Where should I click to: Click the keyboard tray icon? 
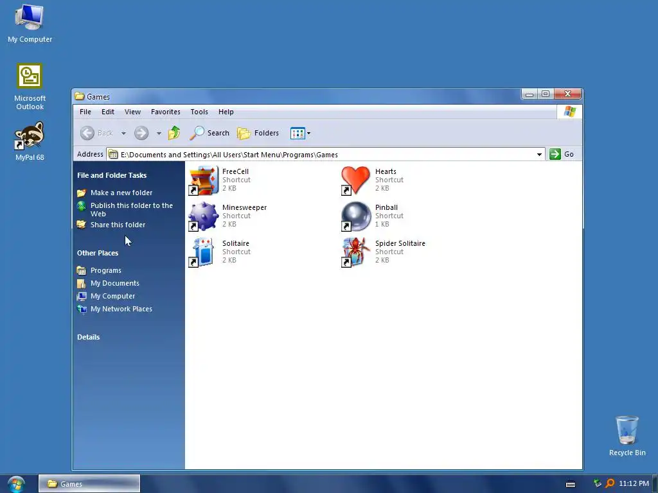click(x=571, y=484)
